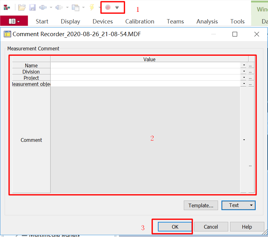This screenshot has width=268, height=237.
Task: Open the Analysis ribbon tab
Action: coord(207,22)
